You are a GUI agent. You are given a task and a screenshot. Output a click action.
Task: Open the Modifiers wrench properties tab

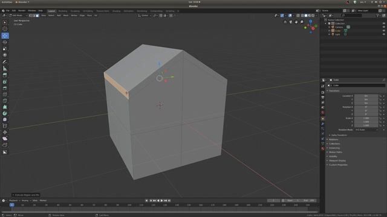322,124
